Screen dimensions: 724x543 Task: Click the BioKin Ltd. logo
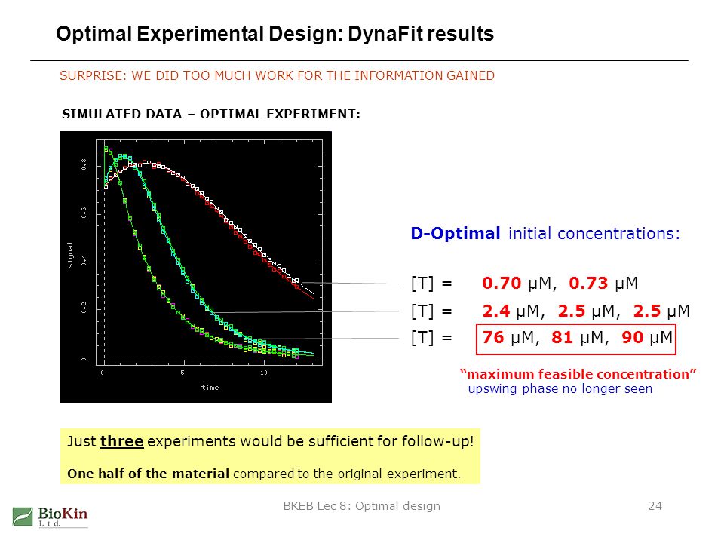coord(50,517)
